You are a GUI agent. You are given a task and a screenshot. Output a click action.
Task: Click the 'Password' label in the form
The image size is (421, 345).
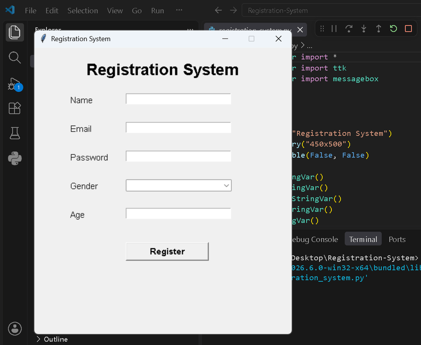click(x=89, y=157)
